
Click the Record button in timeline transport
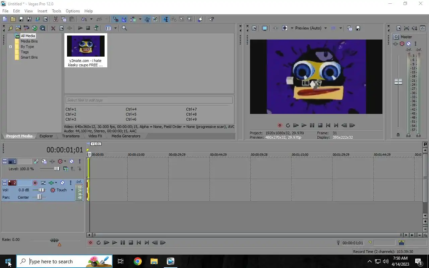[90, 243]
